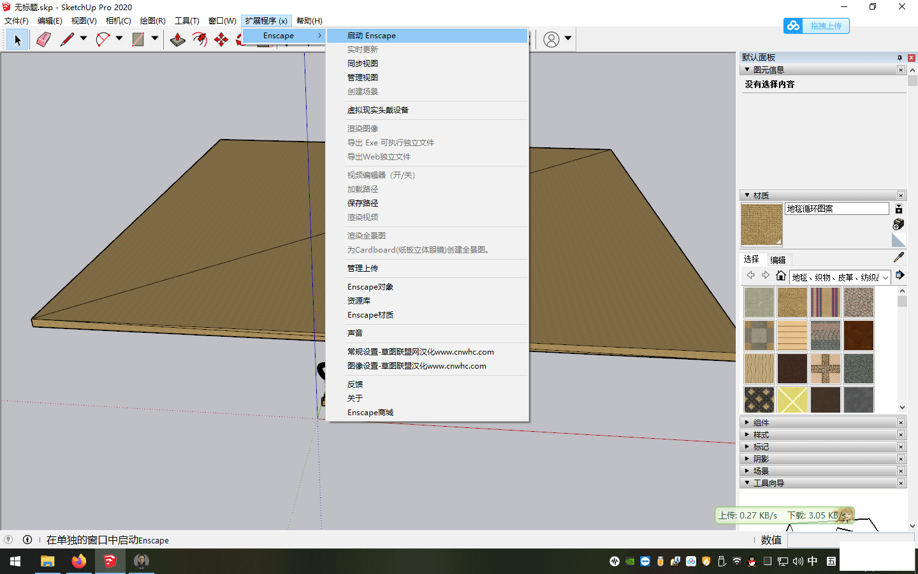
Task: Select the Eraser tool
Action: click(x=43, y=40)
